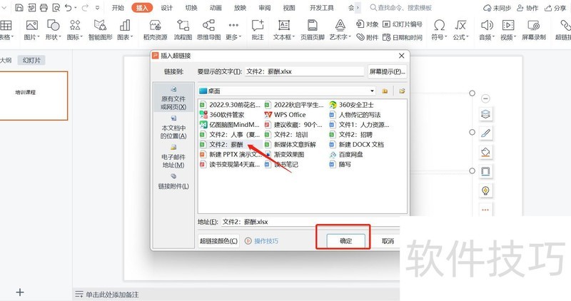Select the 幻灯片 panel tab

(31, 61)
